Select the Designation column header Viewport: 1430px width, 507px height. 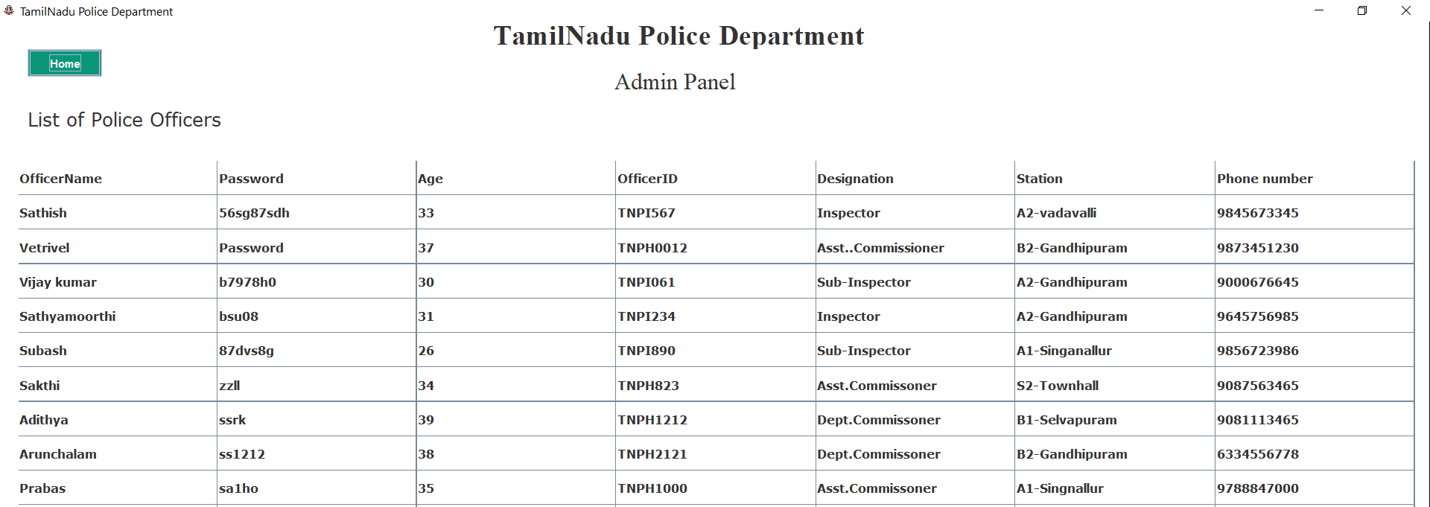tap(855, 179)
